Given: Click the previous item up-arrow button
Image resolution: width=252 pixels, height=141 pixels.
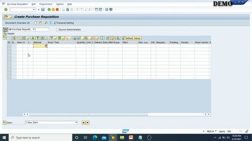Looking at the screenshot, I should tap(83, 123).
